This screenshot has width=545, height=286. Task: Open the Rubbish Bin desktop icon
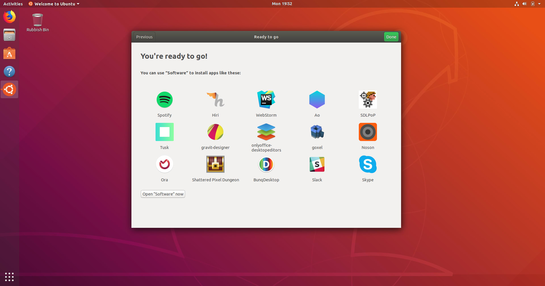coord(37,20)
